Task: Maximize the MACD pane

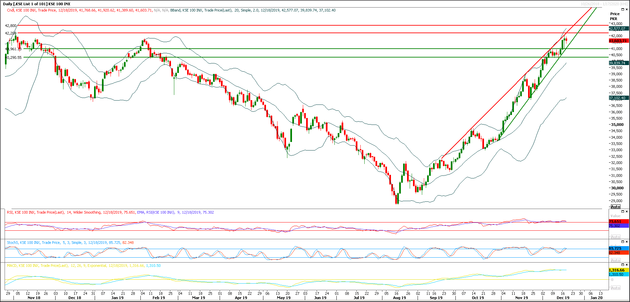Action: pyautogui.click(x=623, y=265)
